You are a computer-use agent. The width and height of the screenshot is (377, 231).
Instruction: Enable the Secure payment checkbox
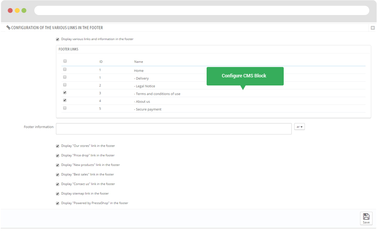[65, 108]
